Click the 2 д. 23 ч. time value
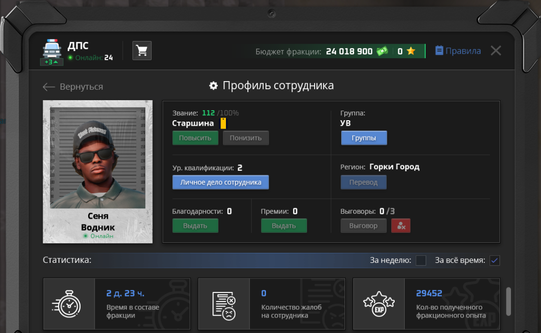Viewport: 541px width, 333px height. (125, 293)
